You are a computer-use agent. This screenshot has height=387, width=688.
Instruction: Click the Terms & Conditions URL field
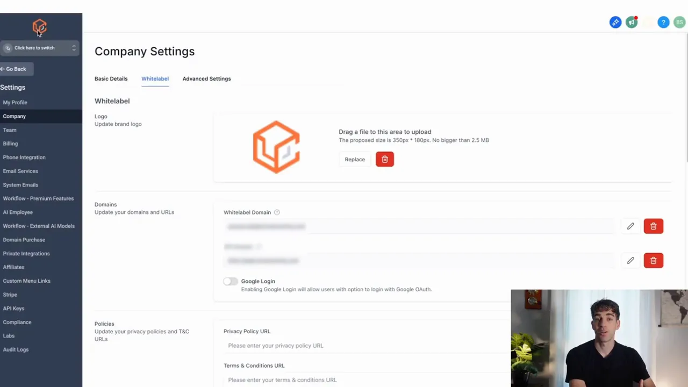[x=365, y=380]
